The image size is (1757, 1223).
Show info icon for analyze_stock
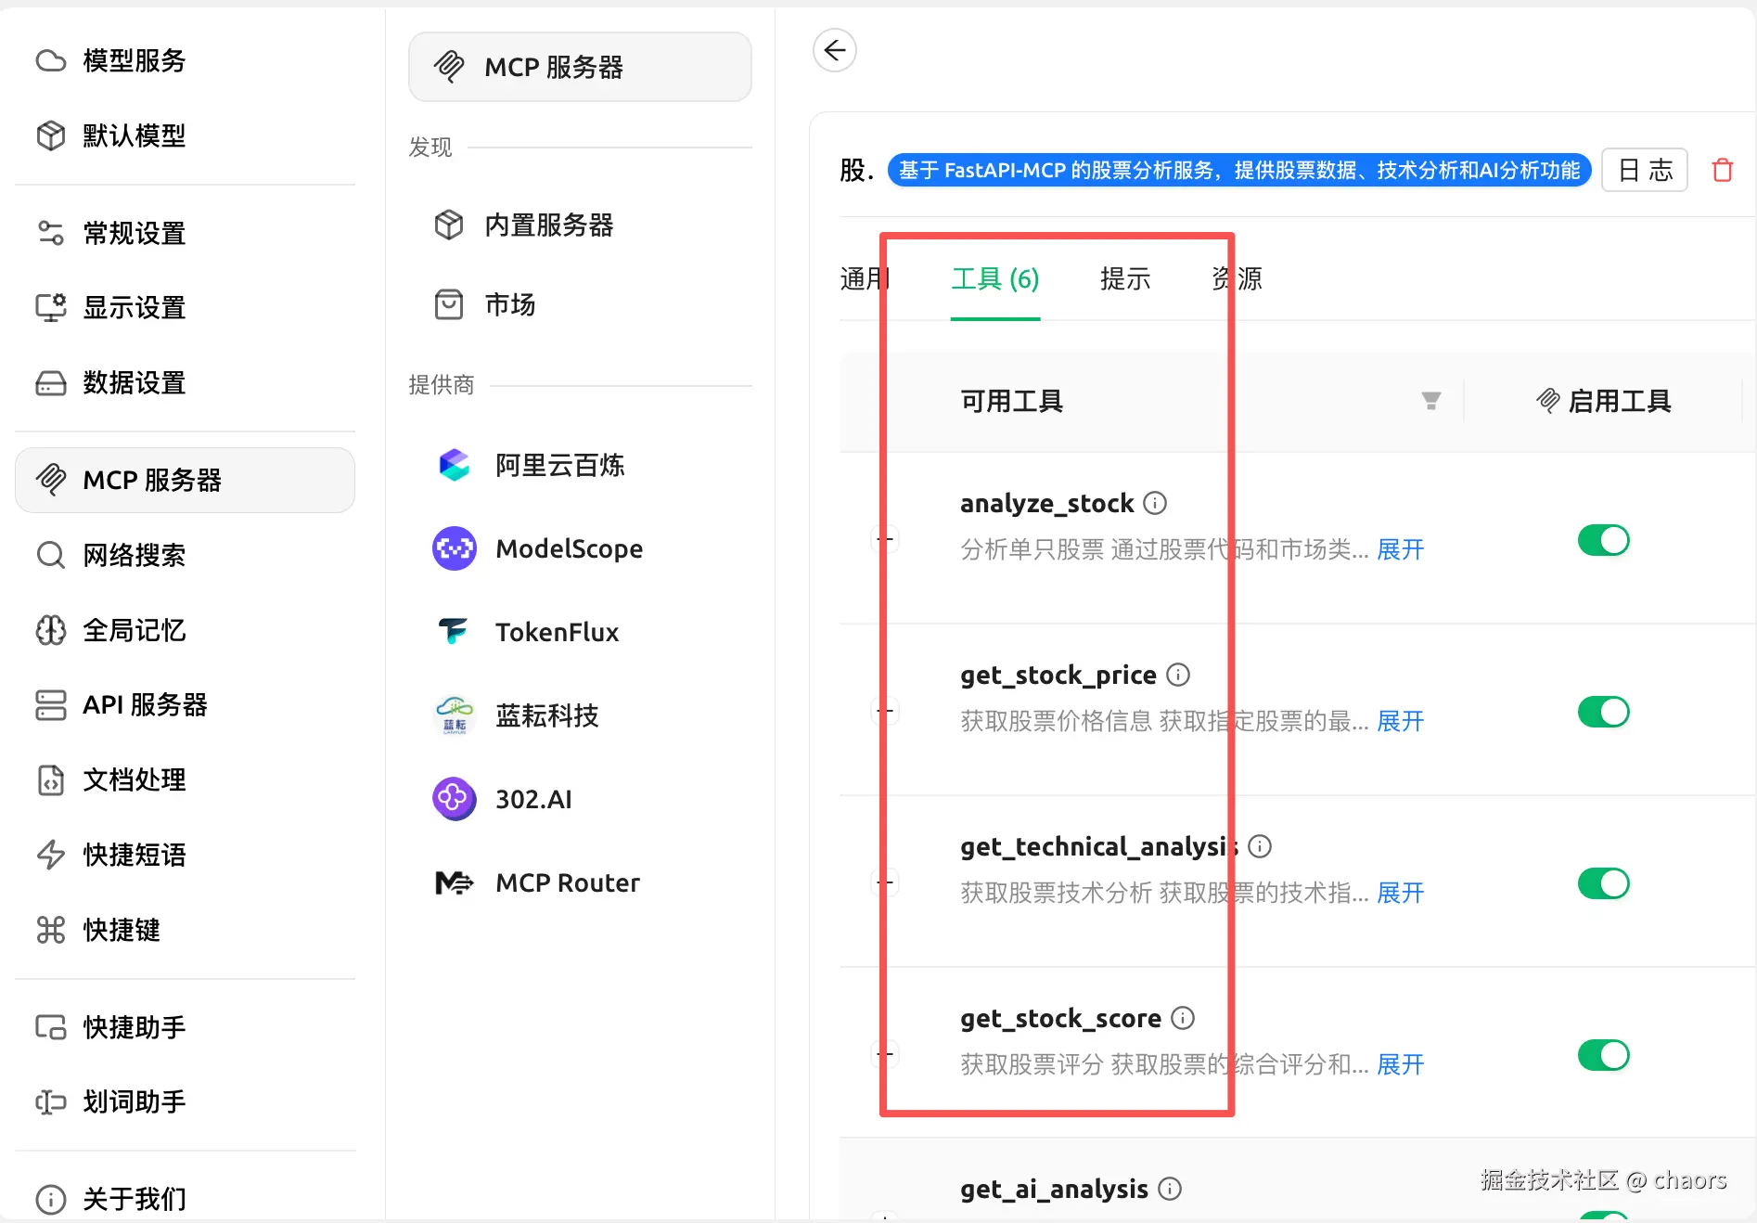(x=1155, y=503)
